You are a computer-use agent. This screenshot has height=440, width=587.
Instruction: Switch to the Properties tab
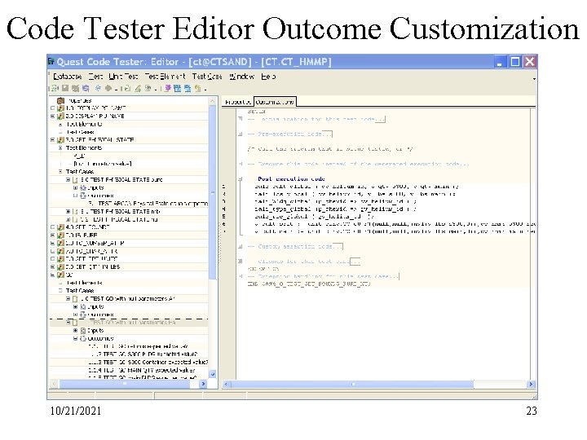click(x=238, y=102)
